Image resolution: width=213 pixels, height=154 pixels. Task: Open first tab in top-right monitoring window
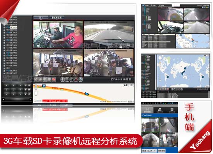(x=146, y=5)
